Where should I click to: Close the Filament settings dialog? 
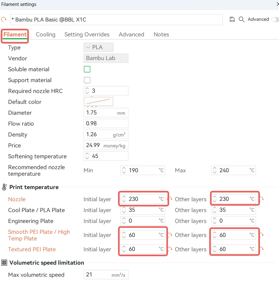[x=277, y=4]
